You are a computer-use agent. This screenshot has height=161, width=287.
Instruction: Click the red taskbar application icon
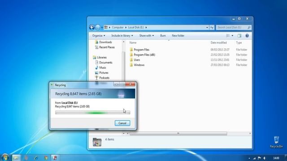coord(55,158)
